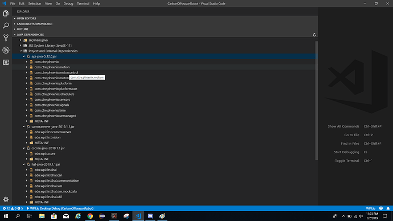Select the edu.wpi.first.hal.sim package
The image size is (393, 221).
48,186
